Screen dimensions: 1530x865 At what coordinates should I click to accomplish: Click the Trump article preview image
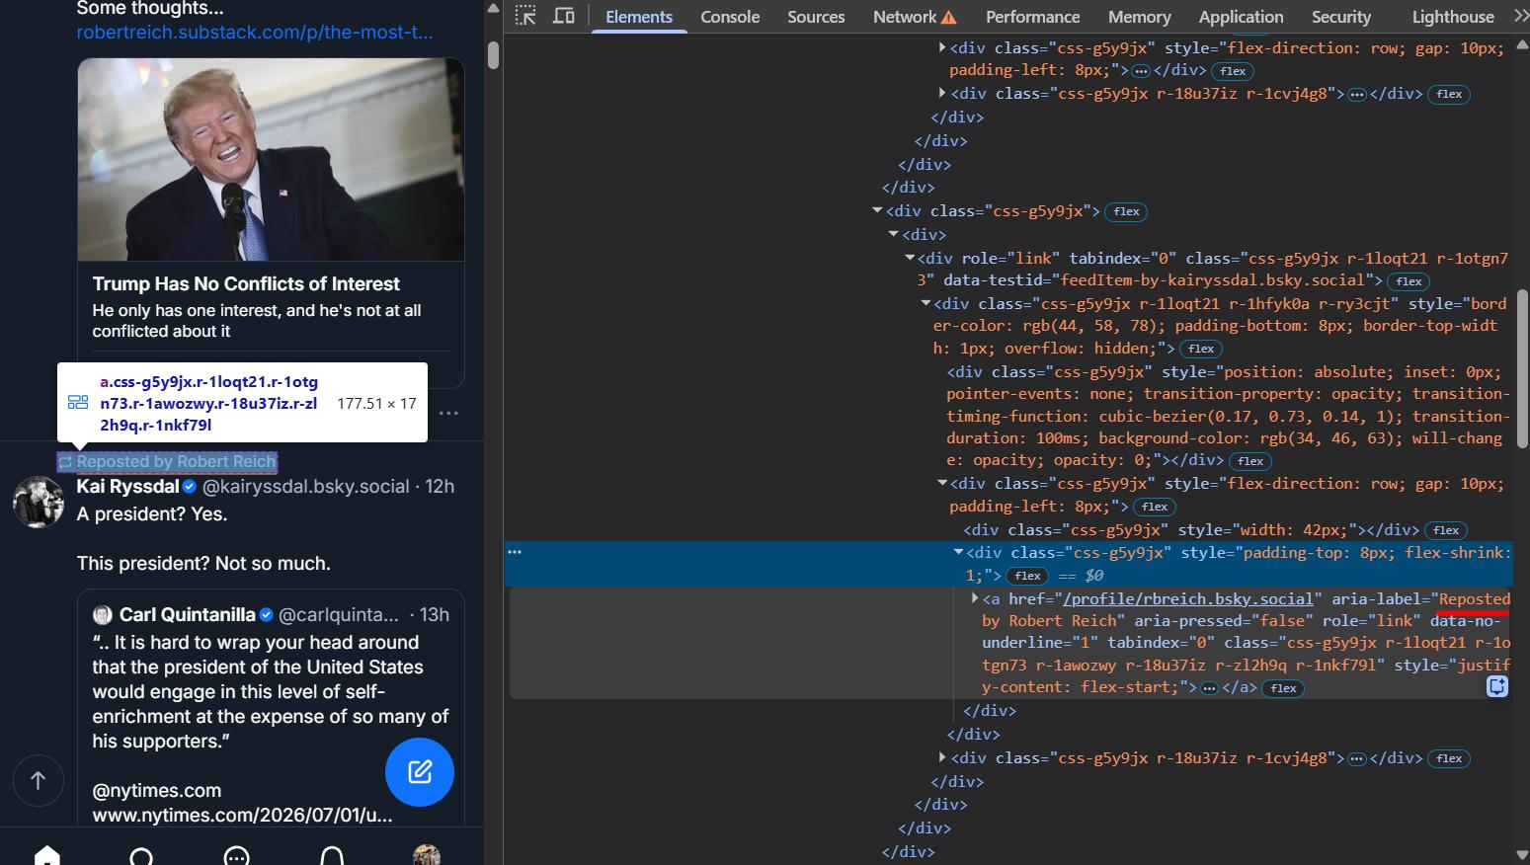click(271, 159)
